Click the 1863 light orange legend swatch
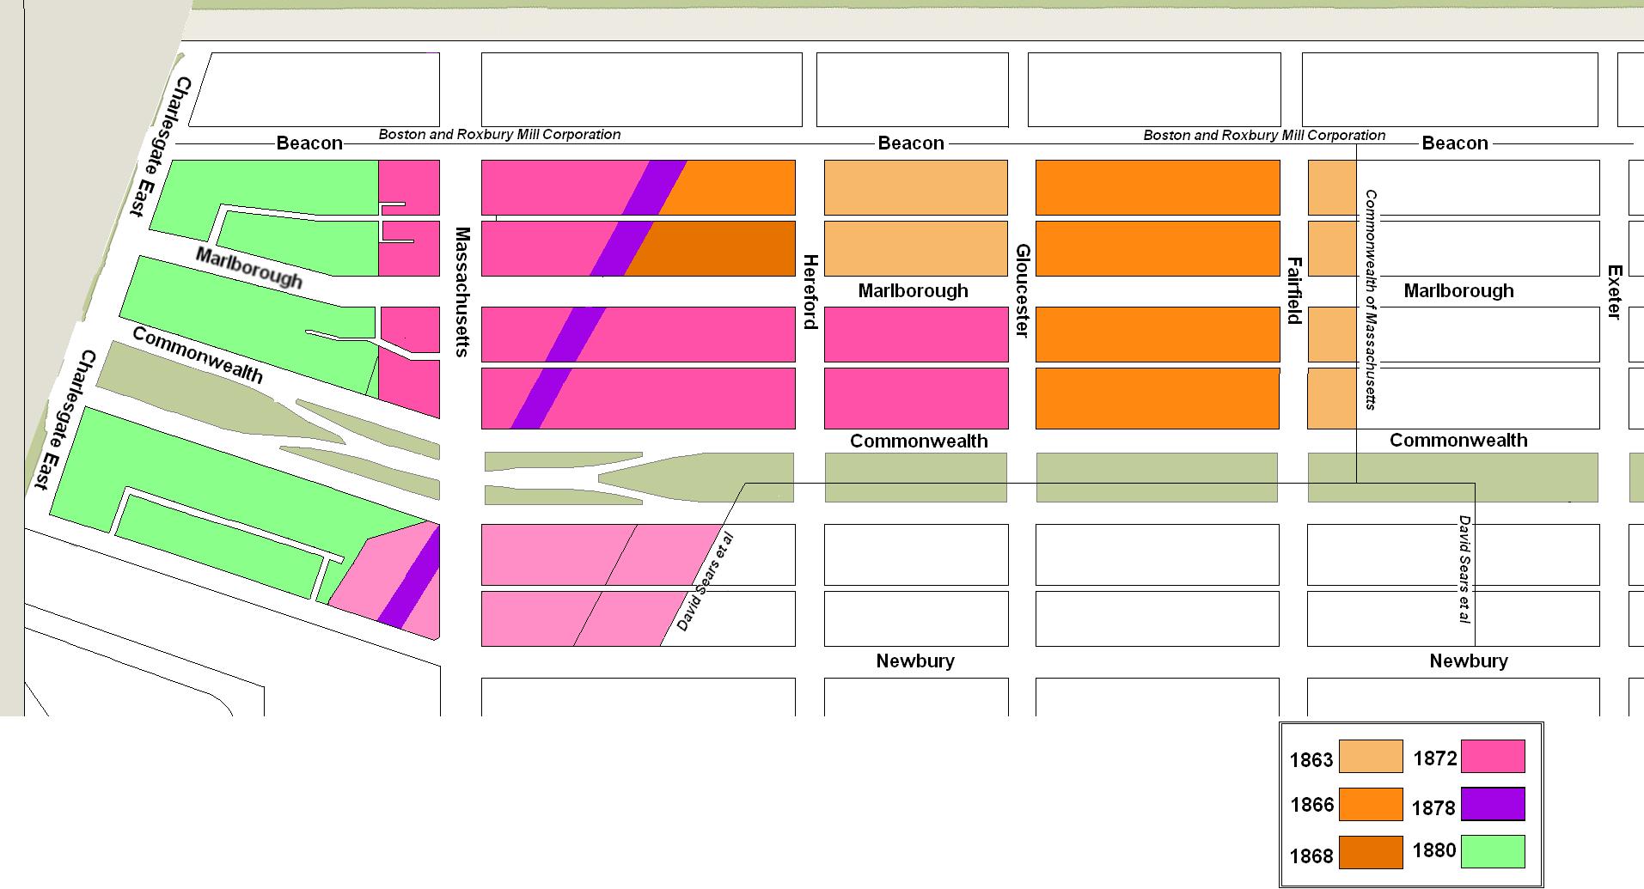Image resolution: width=1644 pixels, height=889 pixels. click(x=1371, y=757)
